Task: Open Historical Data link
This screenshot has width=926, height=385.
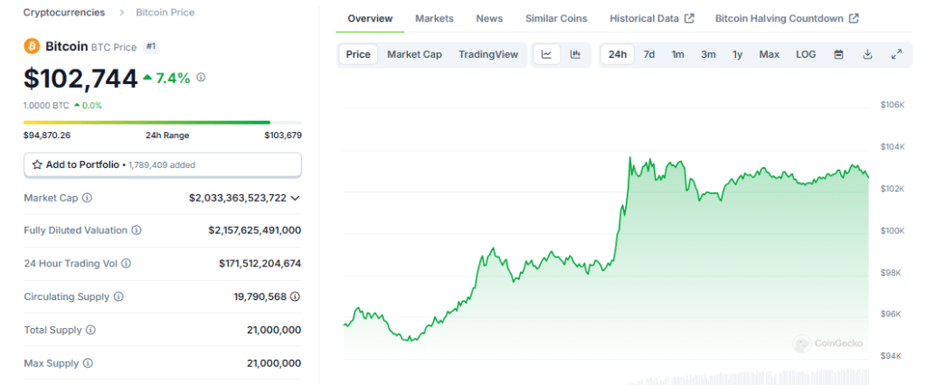Action: pyautogui.click(x=651, y=18)
